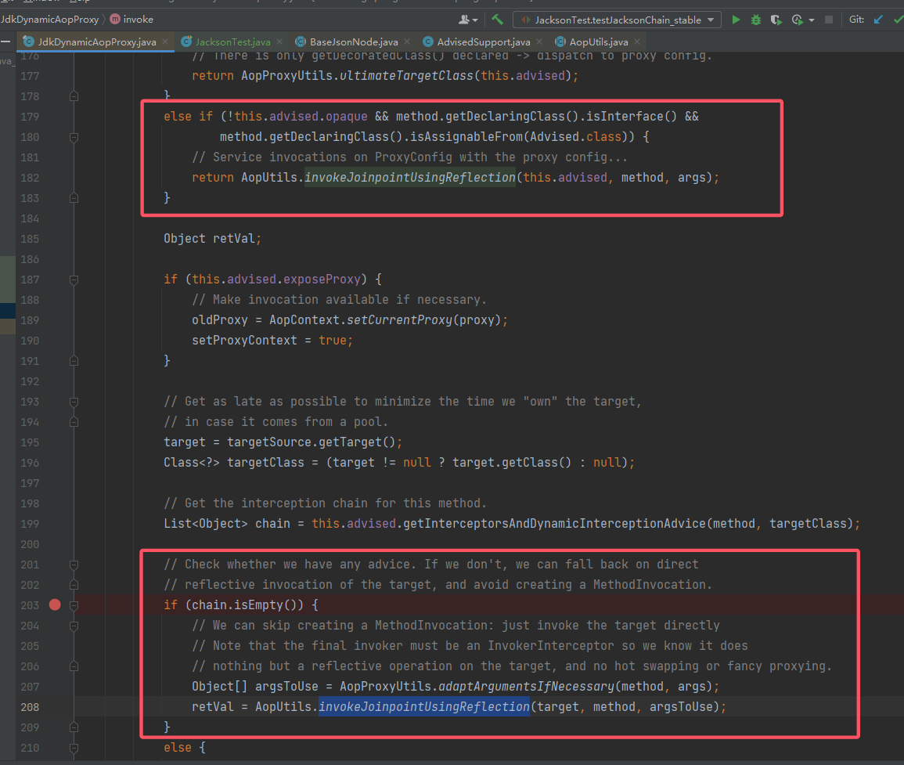904x765 pixels.
Task: Click the fold end marker on line 178
Action: [x=74, y=96]
